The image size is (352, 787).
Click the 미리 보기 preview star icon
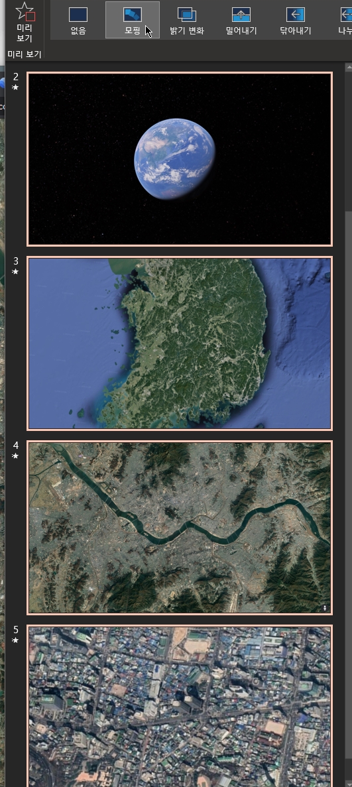point(25,11)
